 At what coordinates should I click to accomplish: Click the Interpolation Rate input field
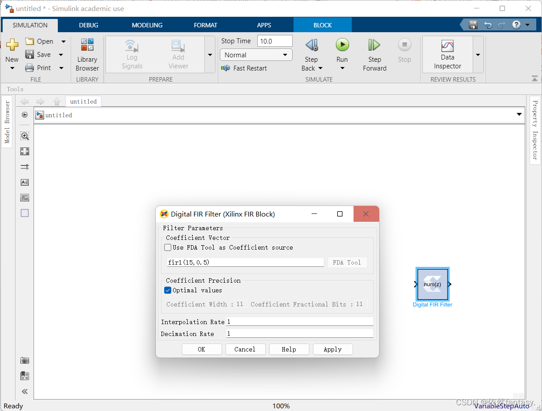tap(300, 322)
